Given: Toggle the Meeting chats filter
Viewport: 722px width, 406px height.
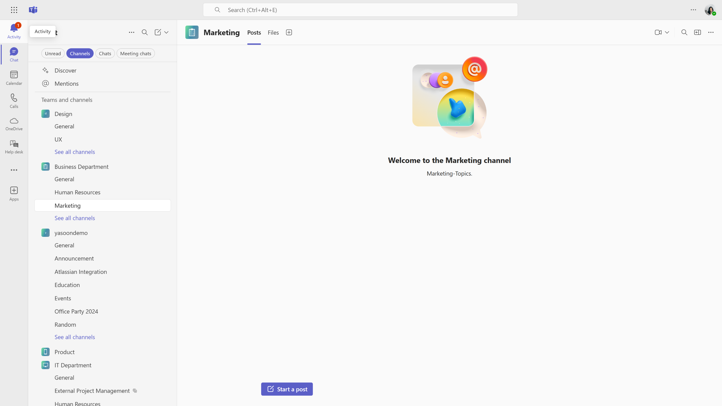Looking at the screenshot, I should tap(135, 53).
